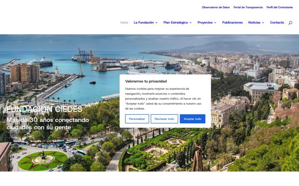Click the cookie consent description paragraph
The image size is (299, 186).
click(163, 99)
